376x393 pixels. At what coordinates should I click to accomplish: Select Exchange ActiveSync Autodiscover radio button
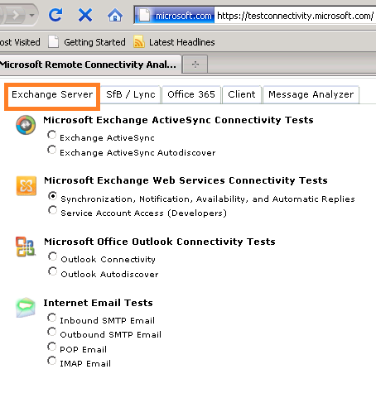51,150
